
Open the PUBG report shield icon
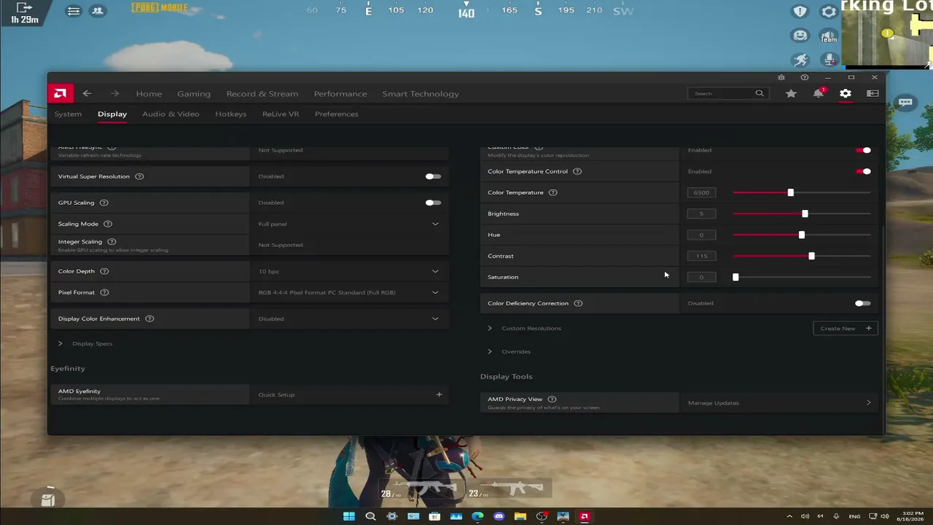[x=800, y=12]
